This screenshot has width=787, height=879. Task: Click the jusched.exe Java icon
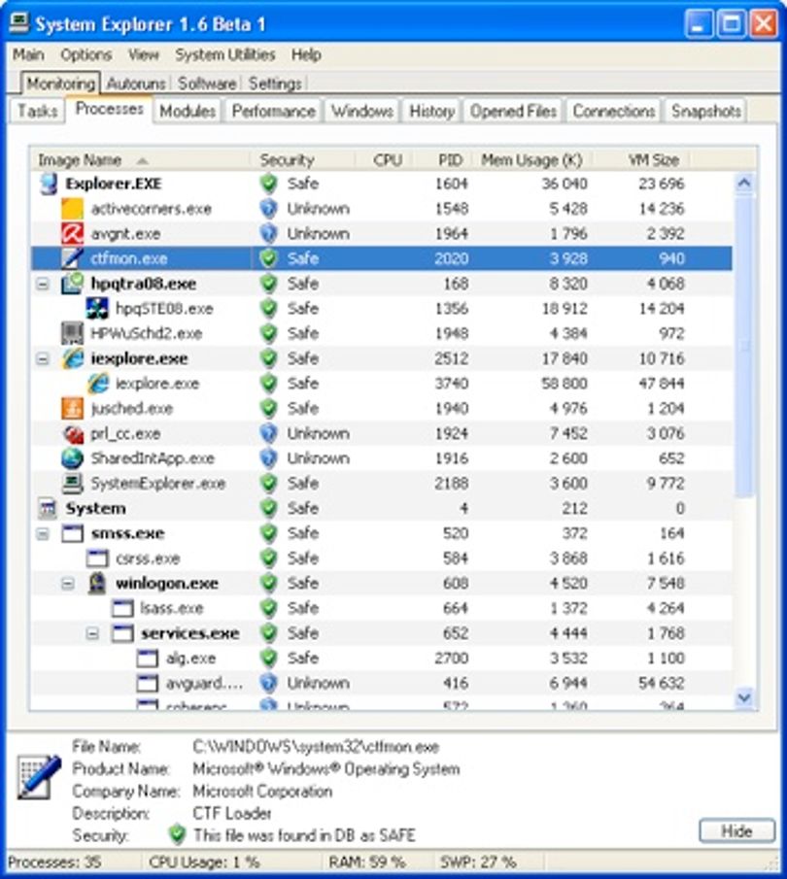point(72,409)
